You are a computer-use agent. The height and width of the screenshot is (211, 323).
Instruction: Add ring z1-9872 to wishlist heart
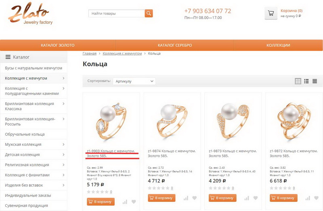[x=317, y=198]
